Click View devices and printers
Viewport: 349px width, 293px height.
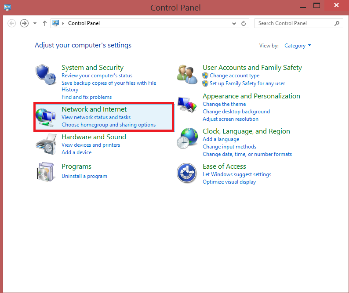(x=91, y=145)
